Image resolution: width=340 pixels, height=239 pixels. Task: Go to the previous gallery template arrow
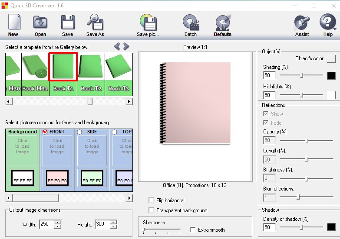click(x=117, y=46)
